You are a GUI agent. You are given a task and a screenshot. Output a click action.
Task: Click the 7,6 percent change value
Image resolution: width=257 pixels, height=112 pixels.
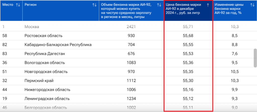(x=235, y=54)
